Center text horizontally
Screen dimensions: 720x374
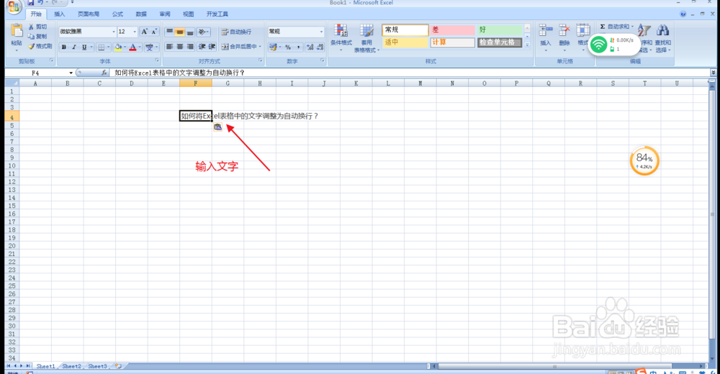(x=179, y=47)
